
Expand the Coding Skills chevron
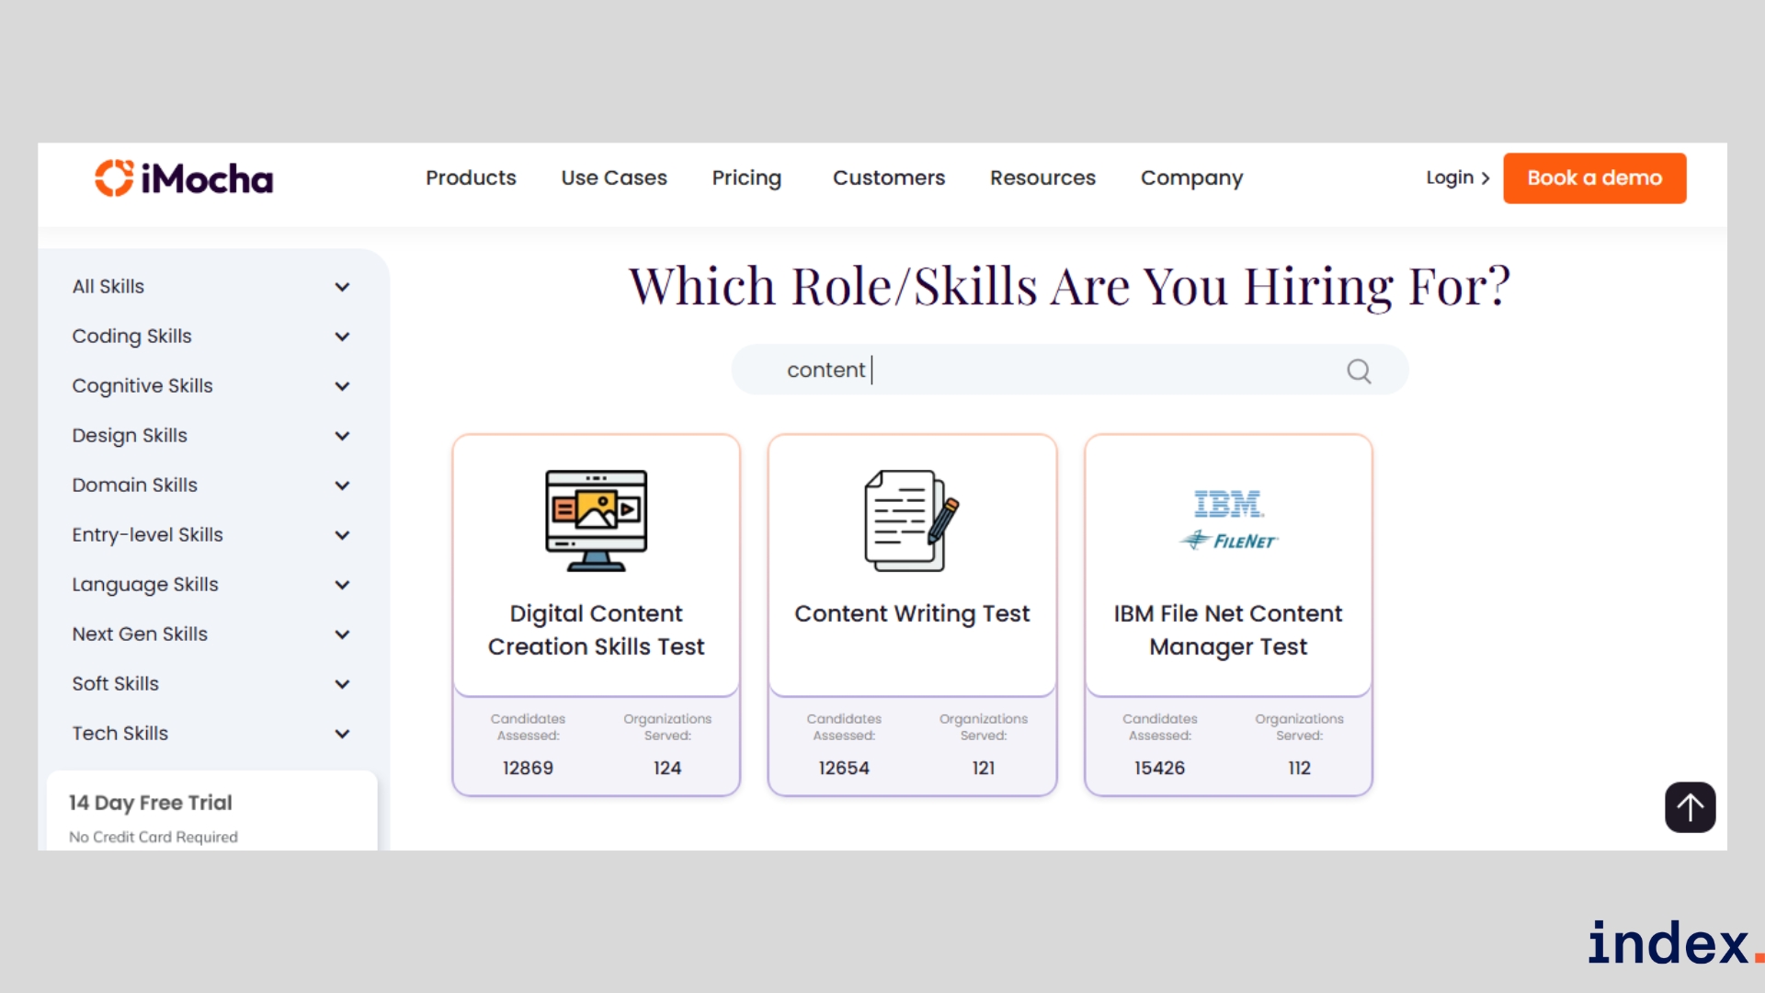[x=342, y=337]
